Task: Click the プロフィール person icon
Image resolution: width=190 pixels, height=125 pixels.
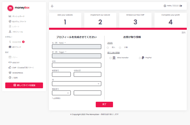Action: 10,31
